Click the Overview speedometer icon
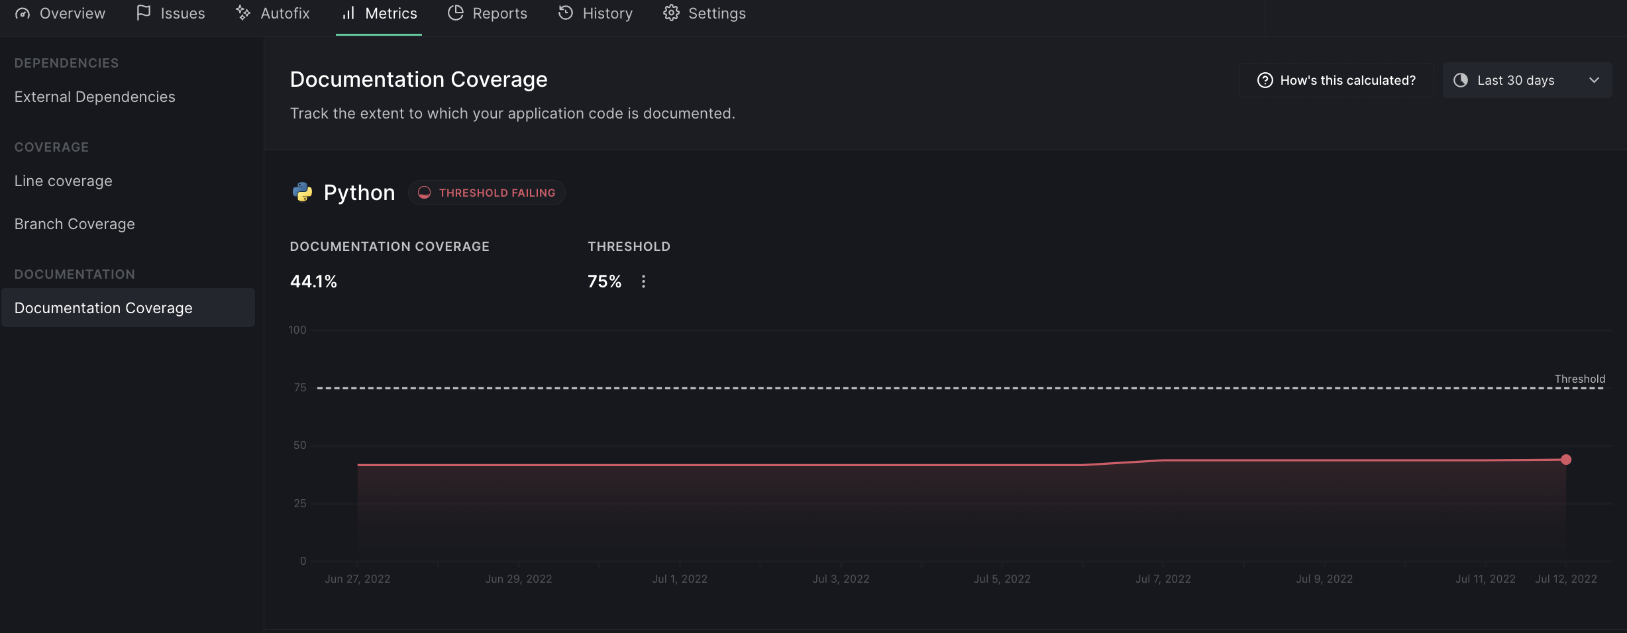Viewport: 1627px width, 633px height. (23, 13)
